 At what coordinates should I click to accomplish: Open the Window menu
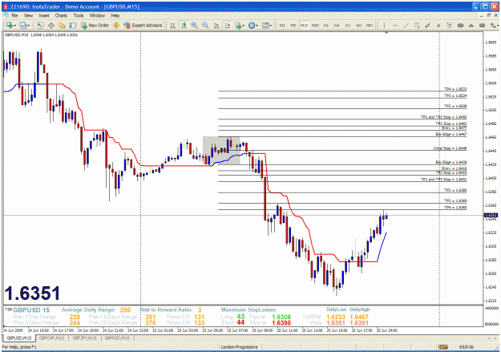97,15
